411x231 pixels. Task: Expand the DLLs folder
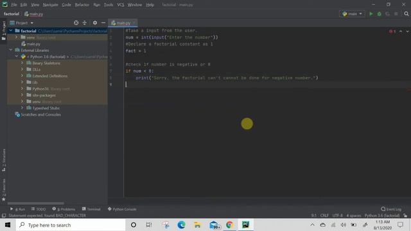22,69
